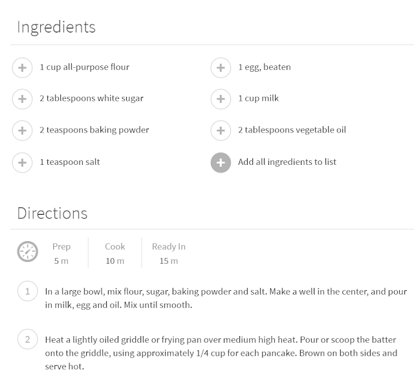414x373 pixels.
Task: Click "2 tablespoons vegetable oil" text
Action: 292,130
